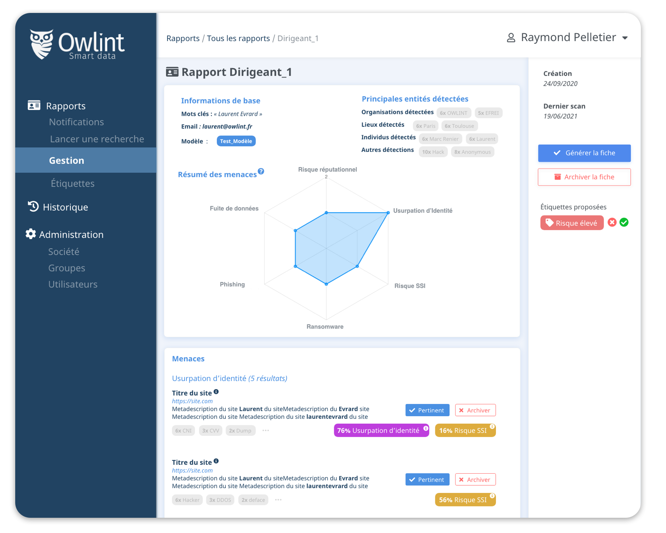
Task: Click the help icon beside Résumé des menaces
Action: [x=261, y=172]
